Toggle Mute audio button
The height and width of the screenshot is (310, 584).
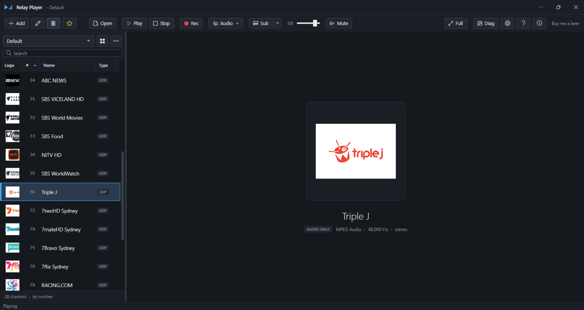(x=339, y=23)
